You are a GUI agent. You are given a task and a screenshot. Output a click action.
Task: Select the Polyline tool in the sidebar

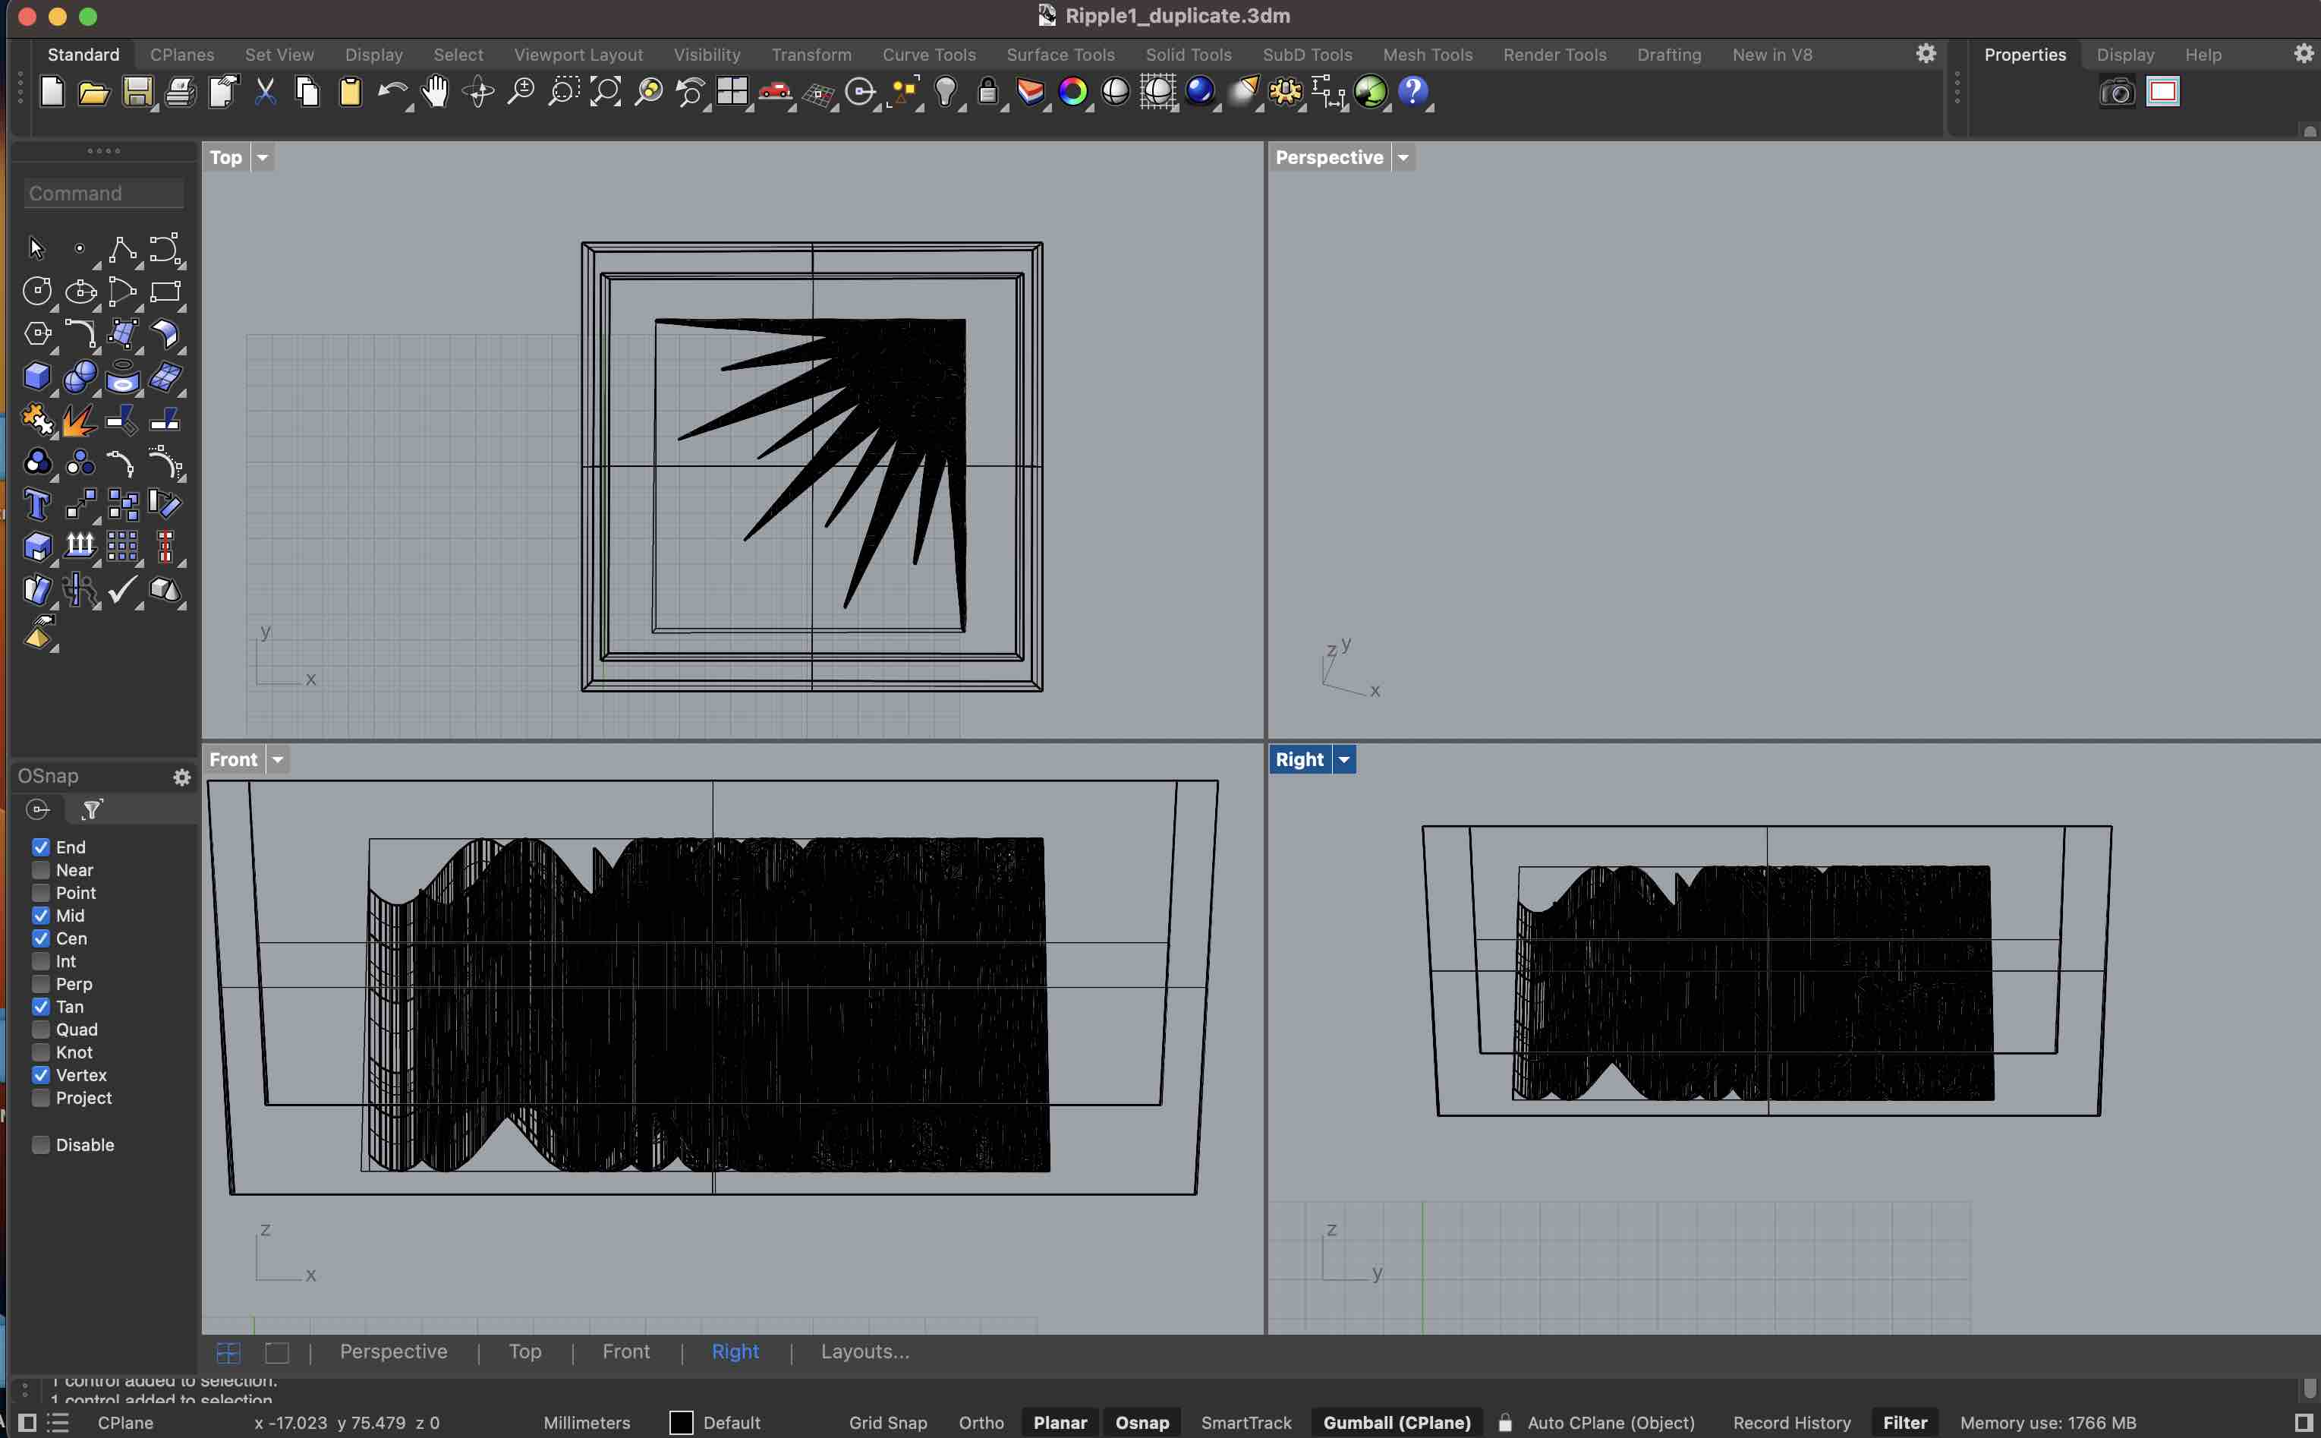point(121,248)
